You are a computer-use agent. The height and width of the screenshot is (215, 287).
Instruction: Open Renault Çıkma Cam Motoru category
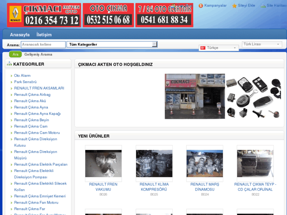37,133
